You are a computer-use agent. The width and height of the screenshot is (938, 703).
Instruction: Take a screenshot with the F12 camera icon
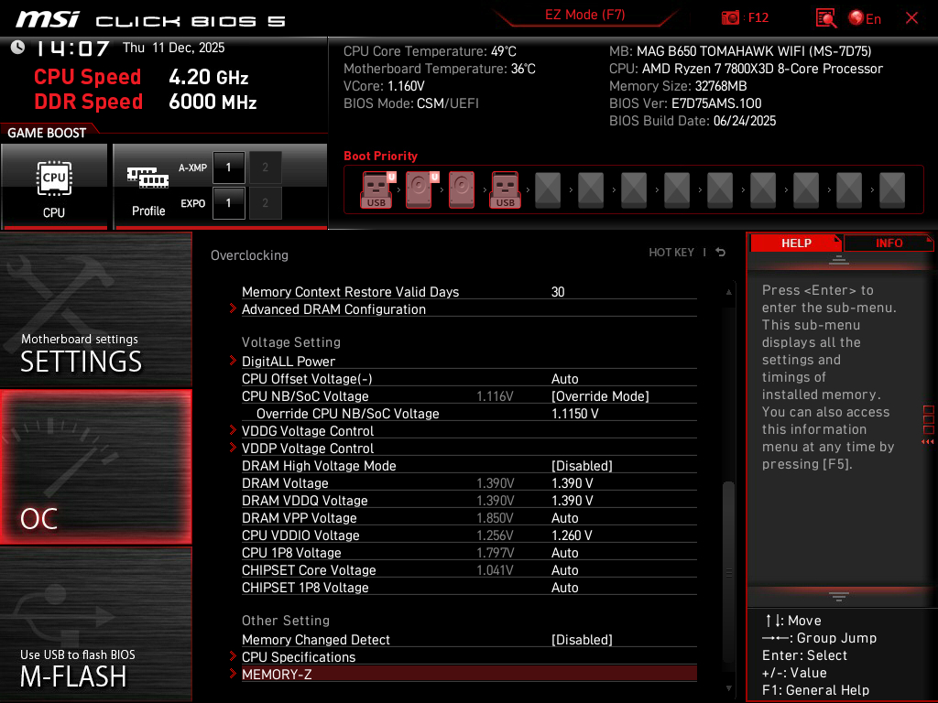(x=730, y=18)
